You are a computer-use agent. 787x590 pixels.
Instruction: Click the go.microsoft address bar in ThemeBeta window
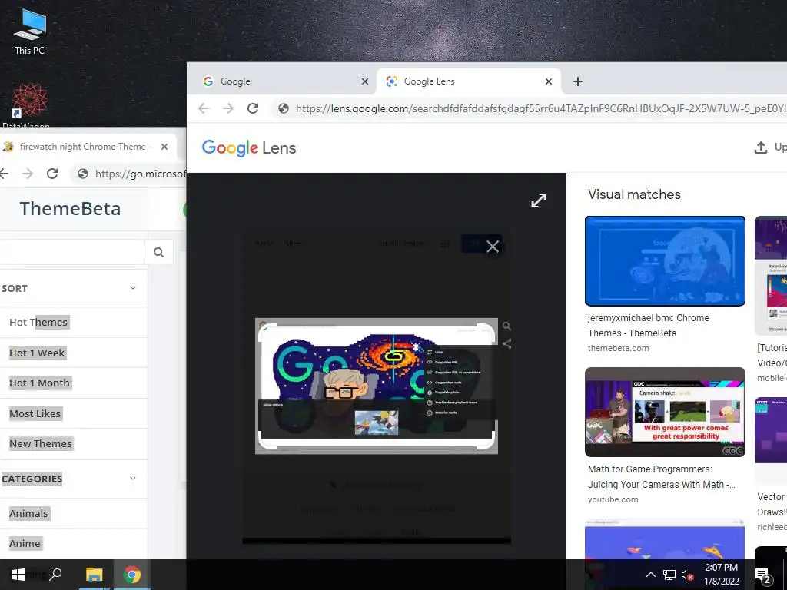click(129, 174)
